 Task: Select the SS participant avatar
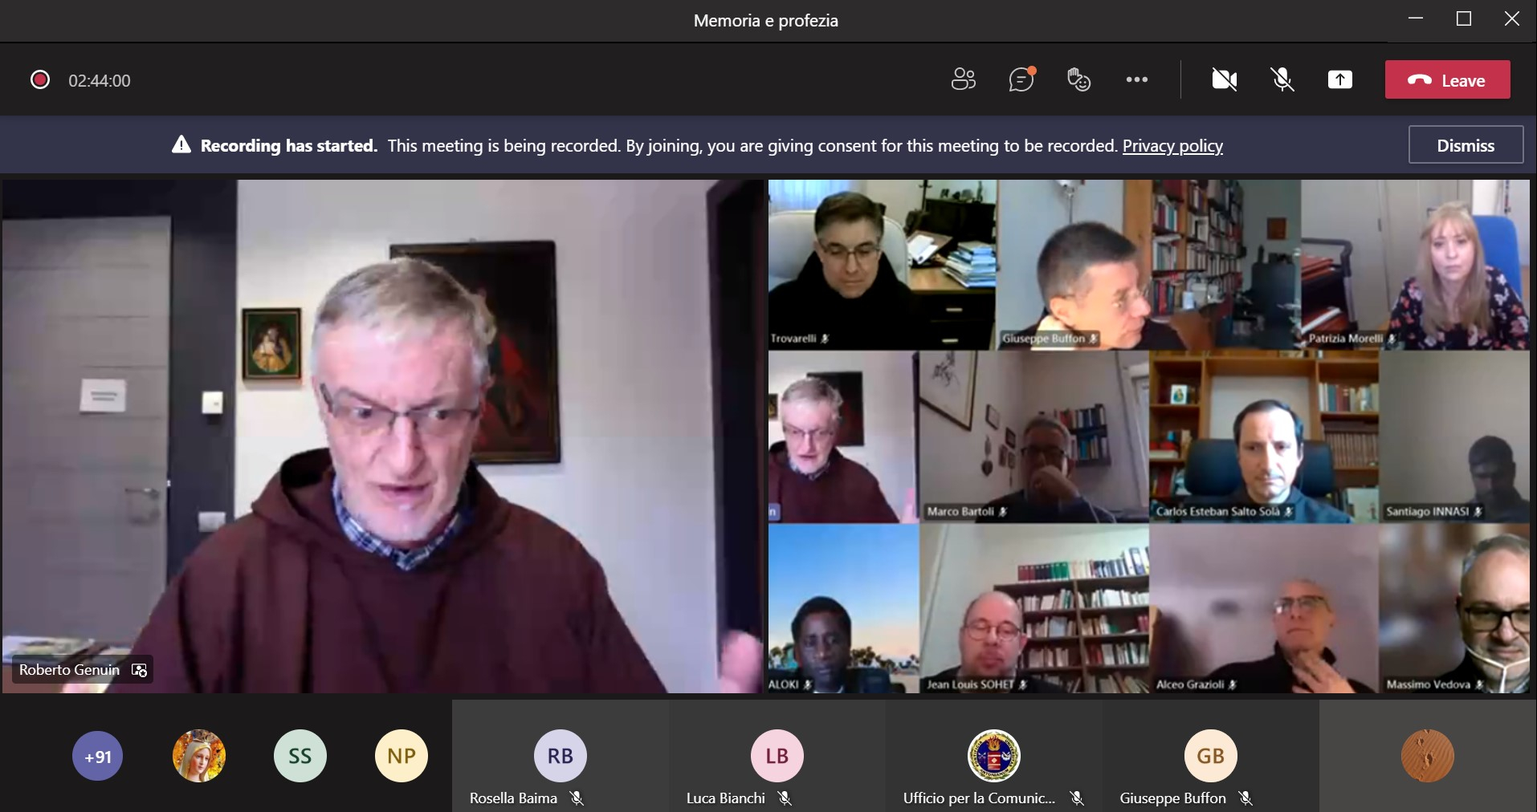tap(300, 756)
